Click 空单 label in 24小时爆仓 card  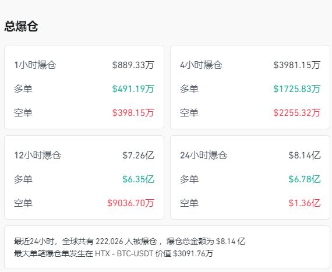point(189,203)
